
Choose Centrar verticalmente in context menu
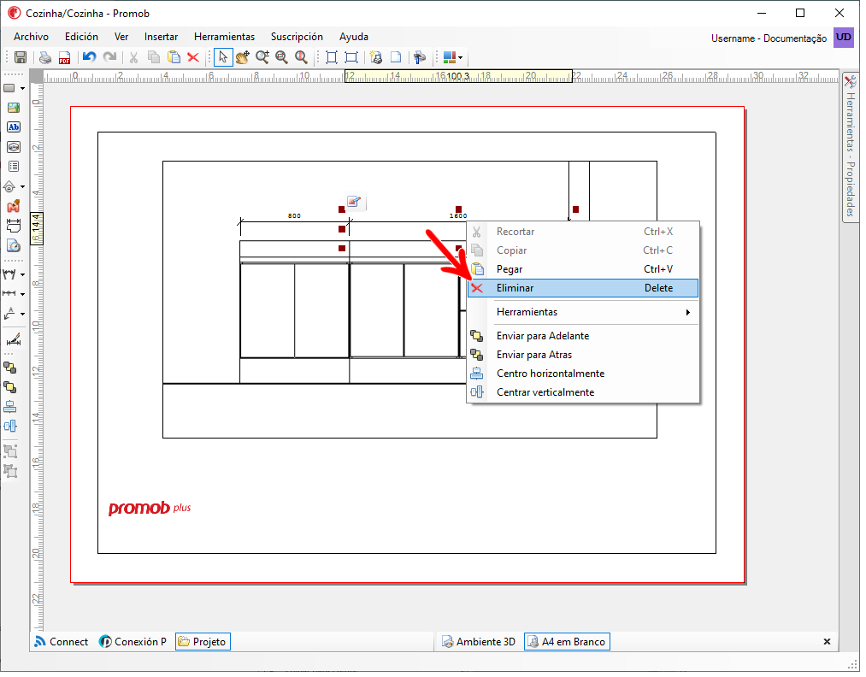[583, 392]
